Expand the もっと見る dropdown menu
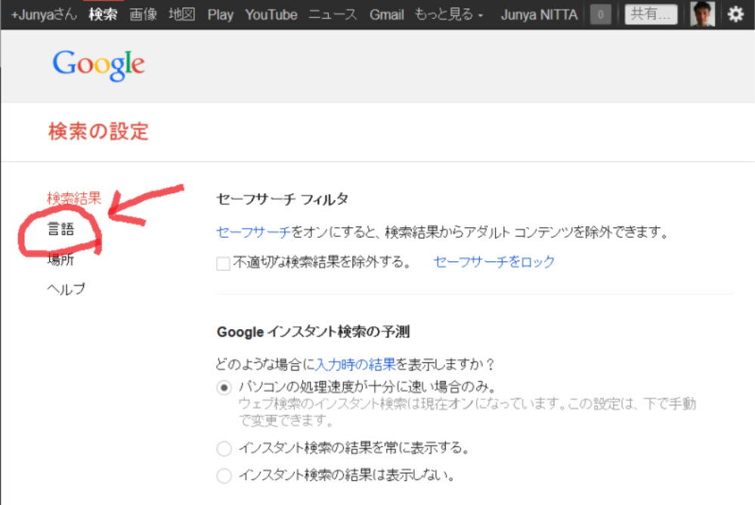The image size is (755, 505). 448,14
